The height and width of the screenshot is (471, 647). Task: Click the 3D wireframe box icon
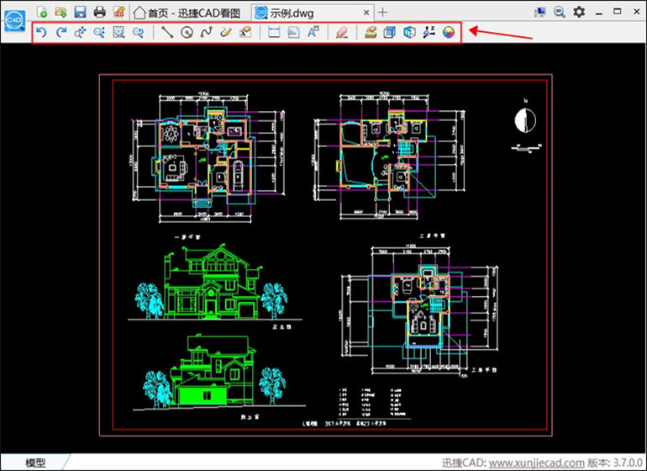point(409,32)
